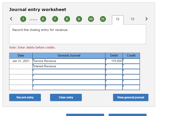The image size is (176, 116).
Task: Open journal entry step 9
Action: pos(79,19)
